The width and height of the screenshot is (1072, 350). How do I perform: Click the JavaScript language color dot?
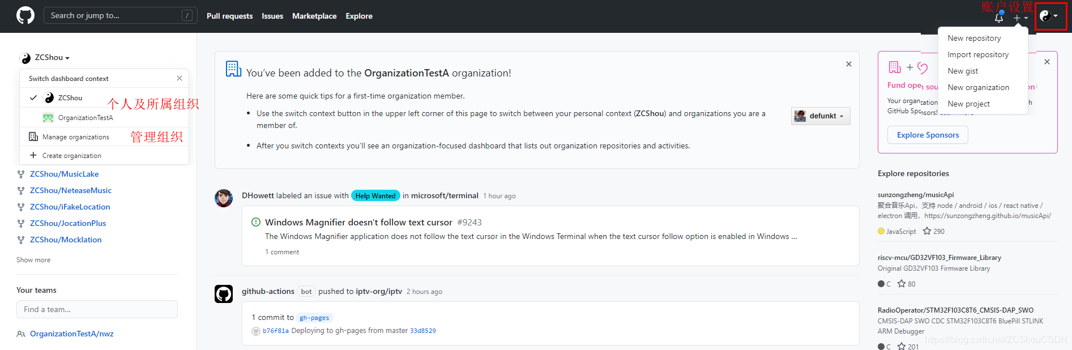click(881, 231)
